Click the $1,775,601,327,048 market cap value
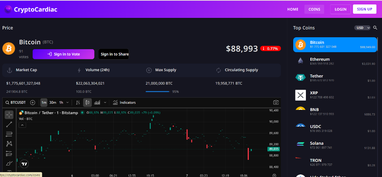382x177 pixels. (x=23, y=83)
